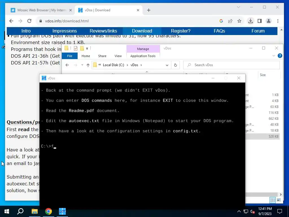Go up one folder level in Explorer

coord(88,65)
